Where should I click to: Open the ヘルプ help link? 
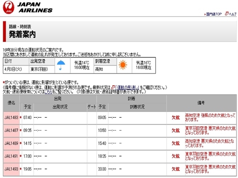click(233, 14)
